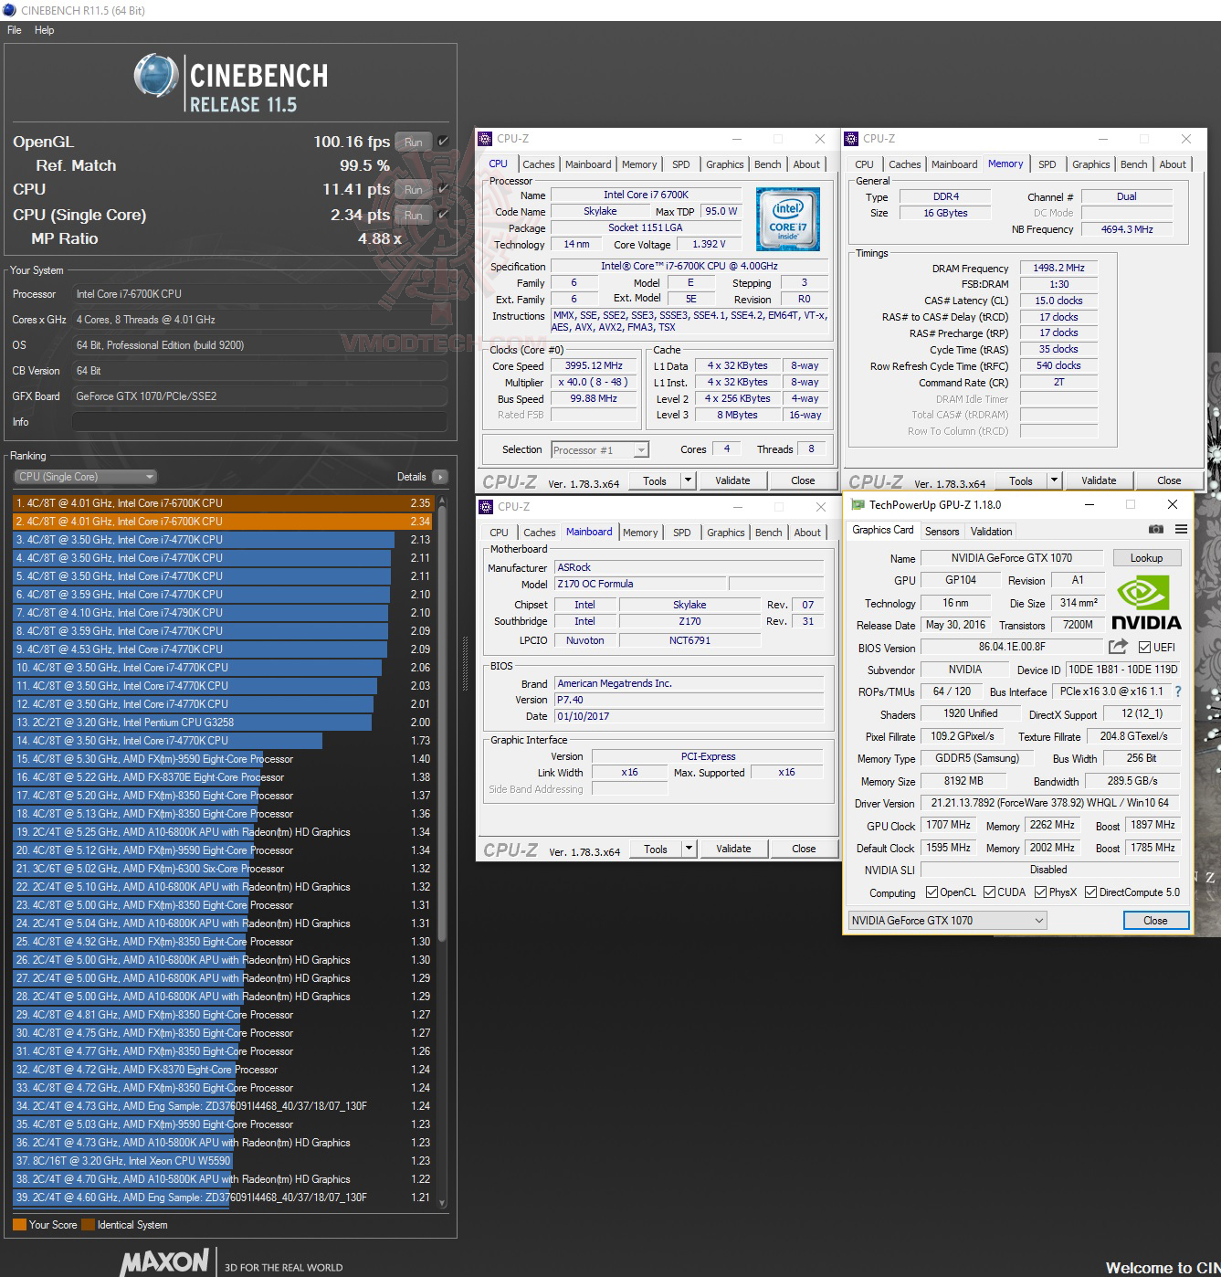The width and height of the screenshot is (1221, 1277).
Task: Open Caches tab in the CPU-Z CPU window
Action: 538,164
